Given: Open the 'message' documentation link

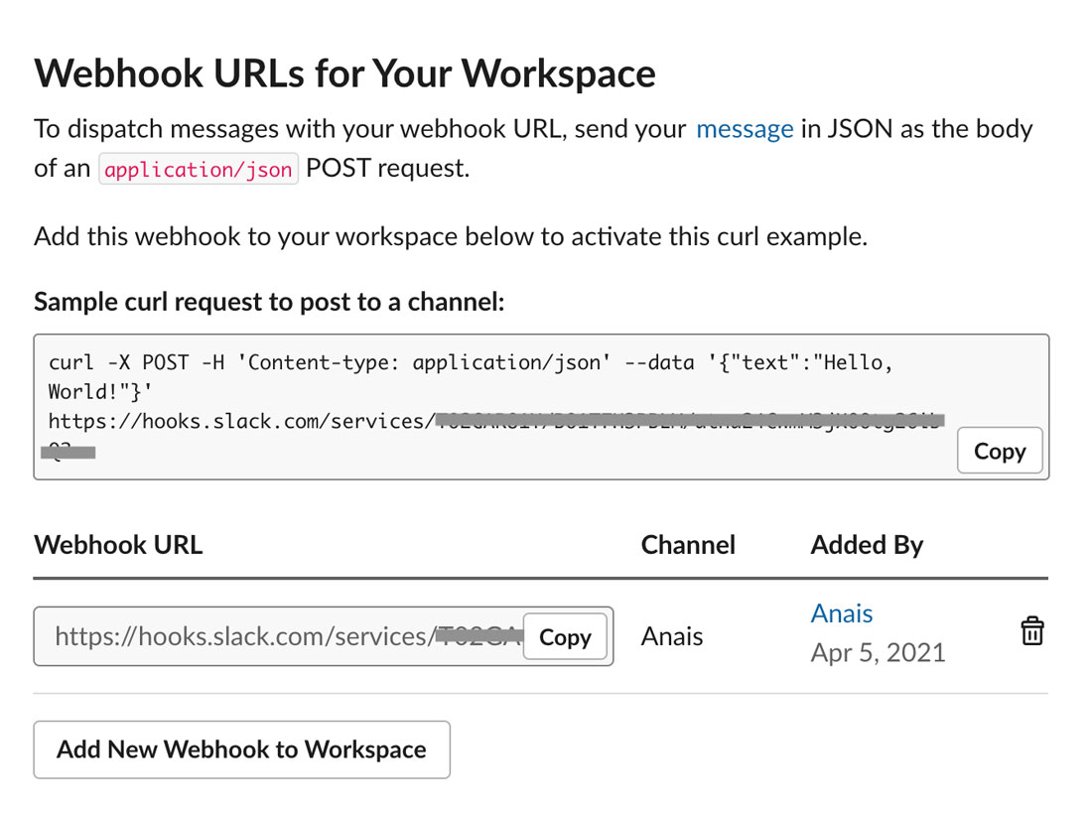Looking at the screenshot, I should 745,128.
